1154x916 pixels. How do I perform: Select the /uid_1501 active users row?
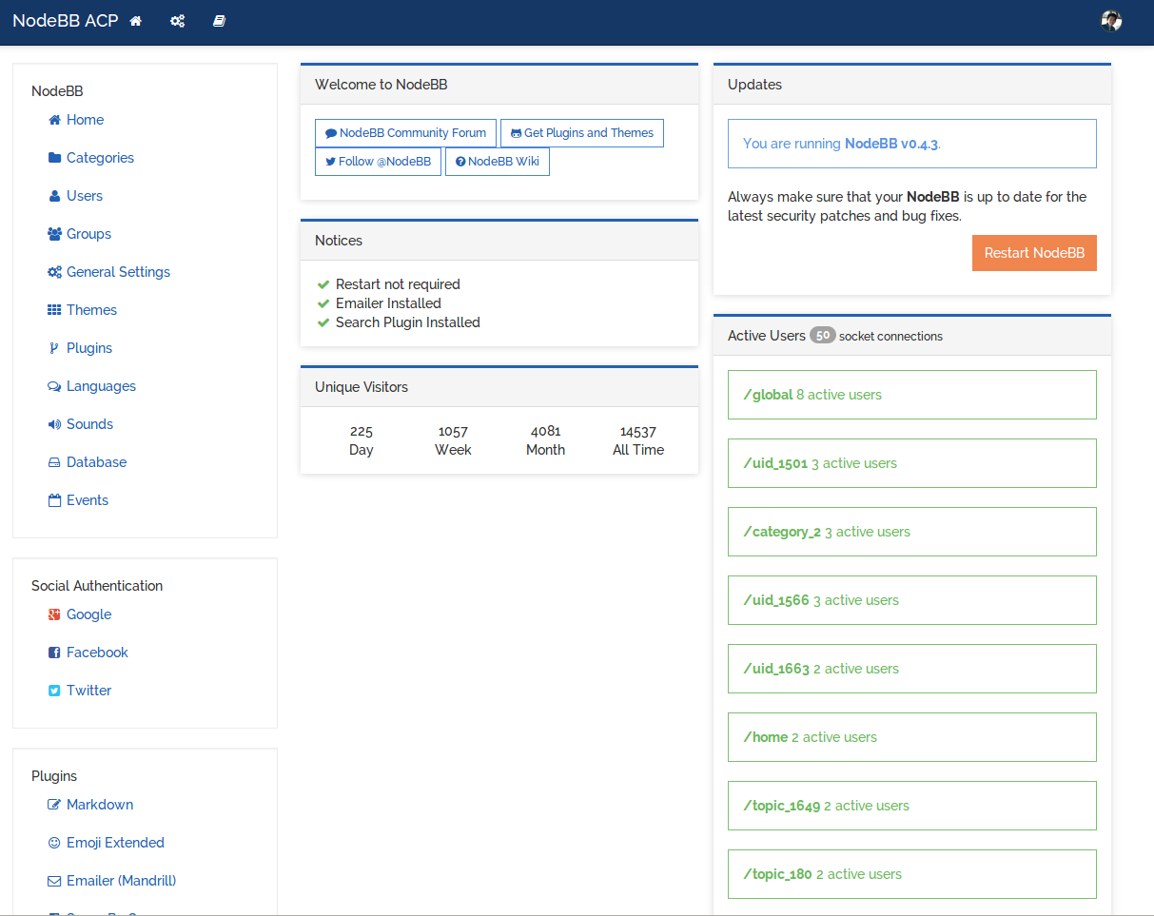(x=912, y=463)
